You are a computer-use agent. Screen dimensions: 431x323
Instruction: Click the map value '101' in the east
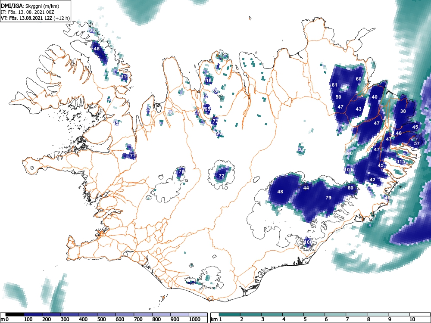click(348, 170)
